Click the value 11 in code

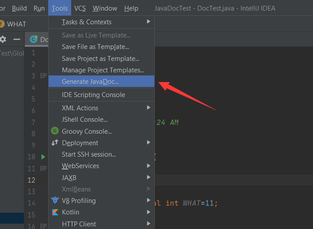point(210,203)
